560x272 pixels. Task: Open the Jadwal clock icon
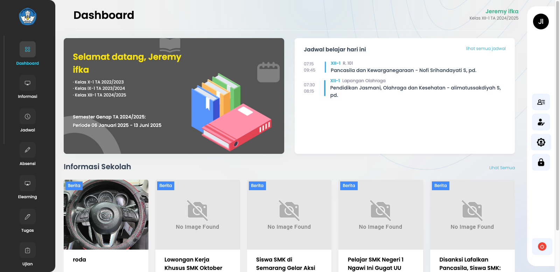click(x=27, y=117)
